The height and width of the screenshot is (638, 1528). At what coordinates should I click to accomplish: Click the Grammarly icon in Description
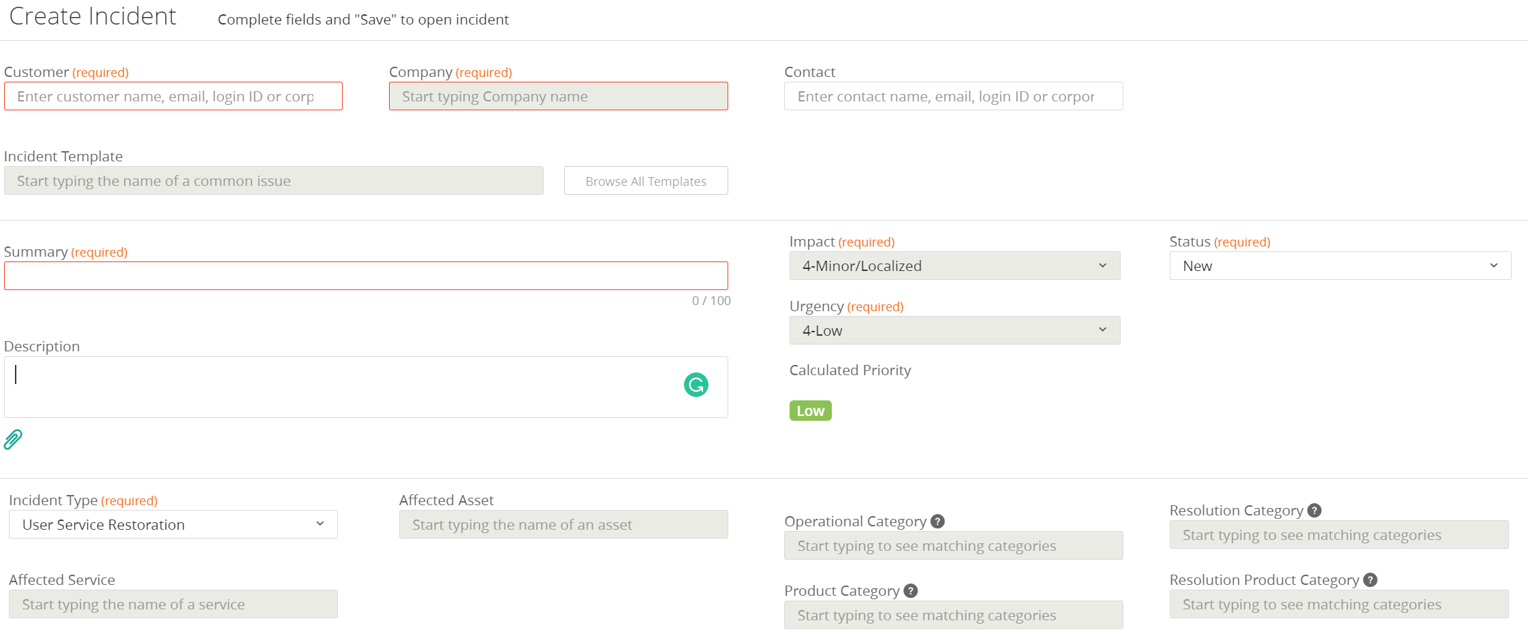click(x=696, y=385)
